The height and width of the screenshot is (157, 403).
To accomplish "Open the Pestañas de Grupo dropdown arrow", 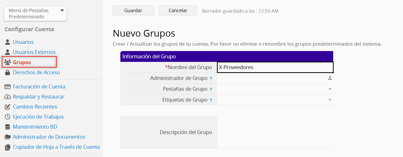I will 330,89.
